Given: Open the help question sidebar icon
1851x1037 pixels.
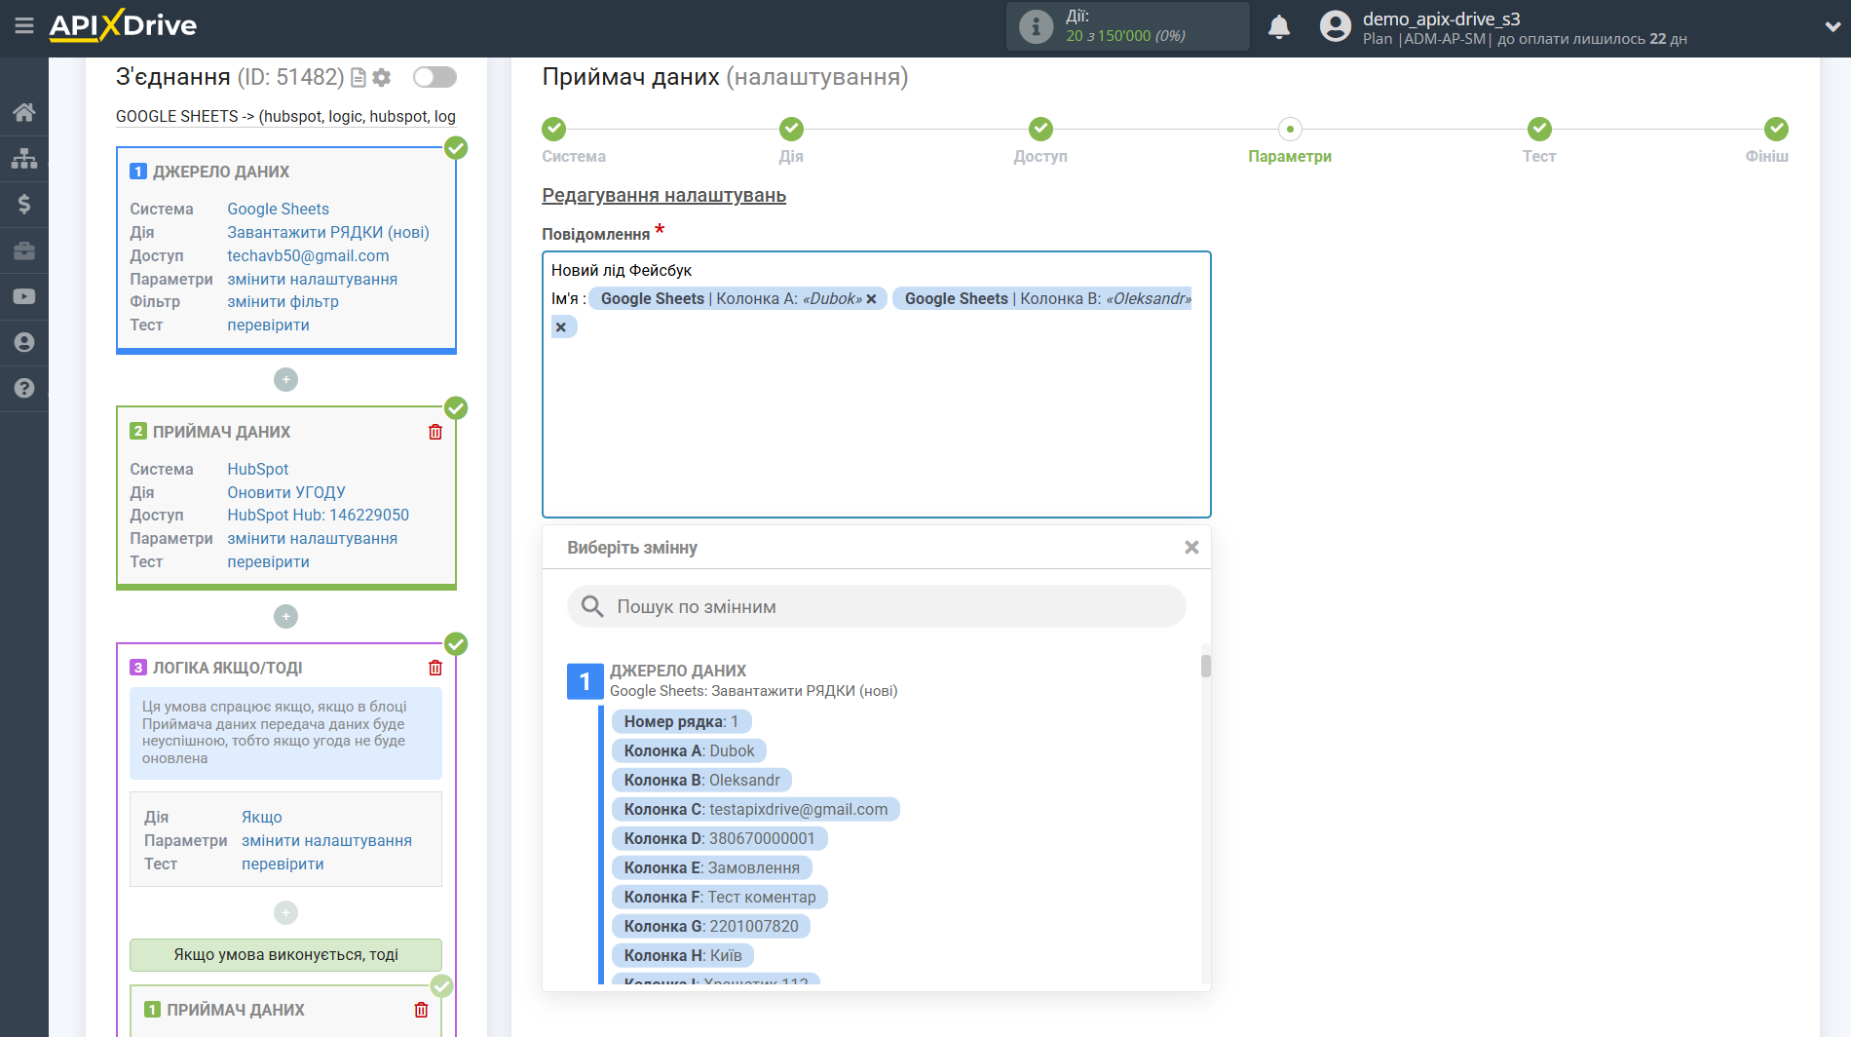Looking at the screenshot, I should point(24,388).
